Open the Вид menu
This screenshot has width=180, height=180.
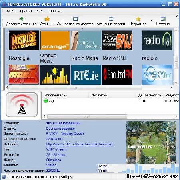pos(40,11)
